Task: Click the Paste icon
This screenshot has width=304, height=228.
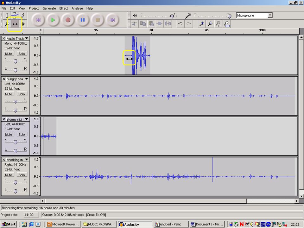Action: click(x=151, y=24)
